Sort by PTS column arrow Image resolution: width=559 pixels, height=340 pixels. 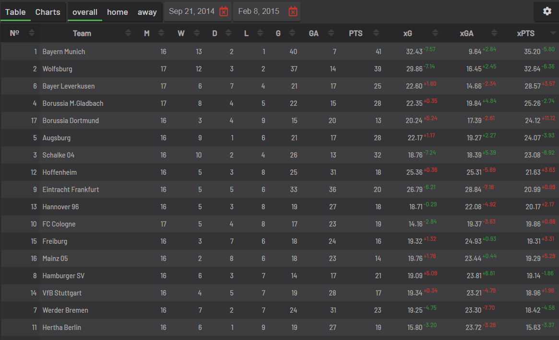point(377,33)
